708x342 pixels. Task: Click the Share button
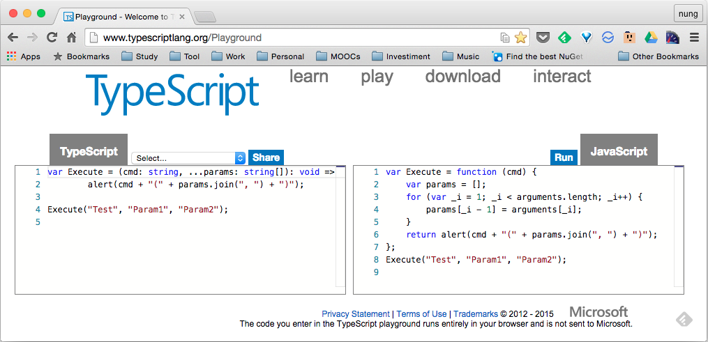266,157
